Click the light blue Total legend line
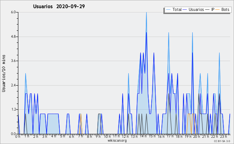The height and width of the screenshot is (144, 234). tap(168, 10)
